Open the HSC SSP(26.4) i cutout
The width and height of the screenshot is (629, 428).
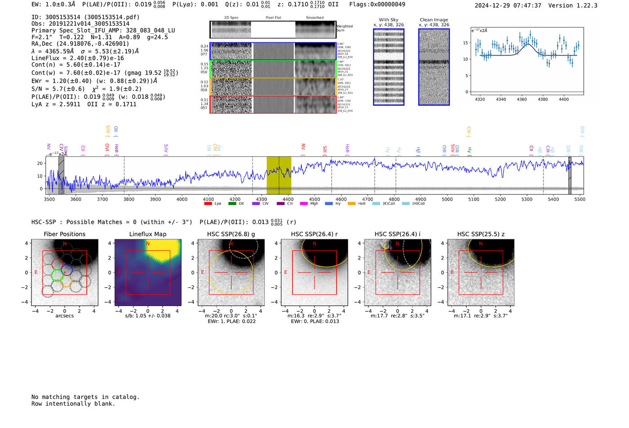pos(397,273)
